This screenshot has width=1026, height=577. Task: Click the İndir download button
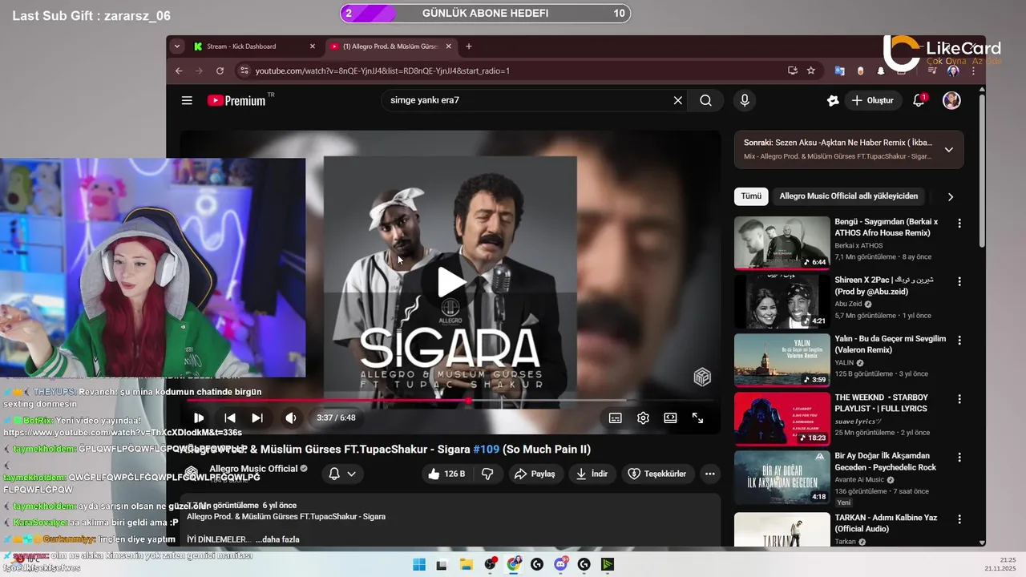(x=592, y=474)
